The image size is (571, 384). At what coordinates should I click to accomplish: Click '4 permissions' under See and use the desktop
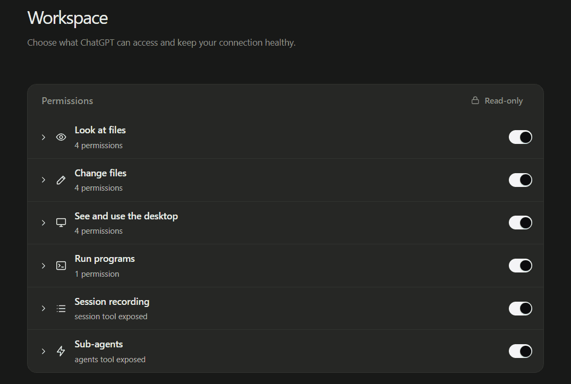99,231
